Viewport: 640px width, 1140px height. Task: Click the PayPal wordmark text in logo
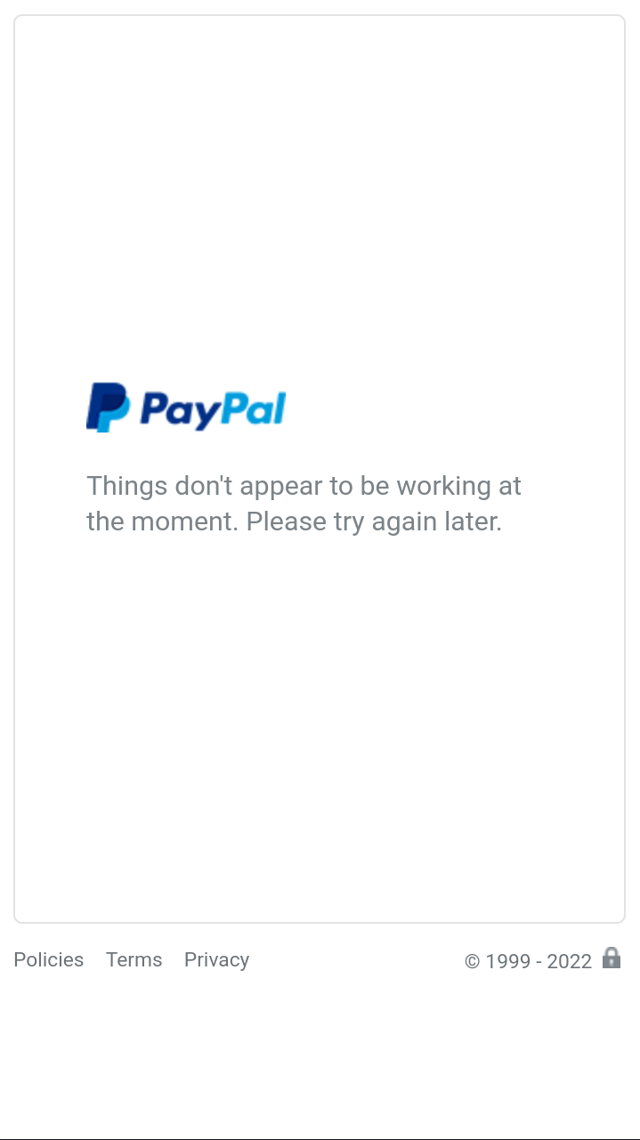tap(213, 410)
